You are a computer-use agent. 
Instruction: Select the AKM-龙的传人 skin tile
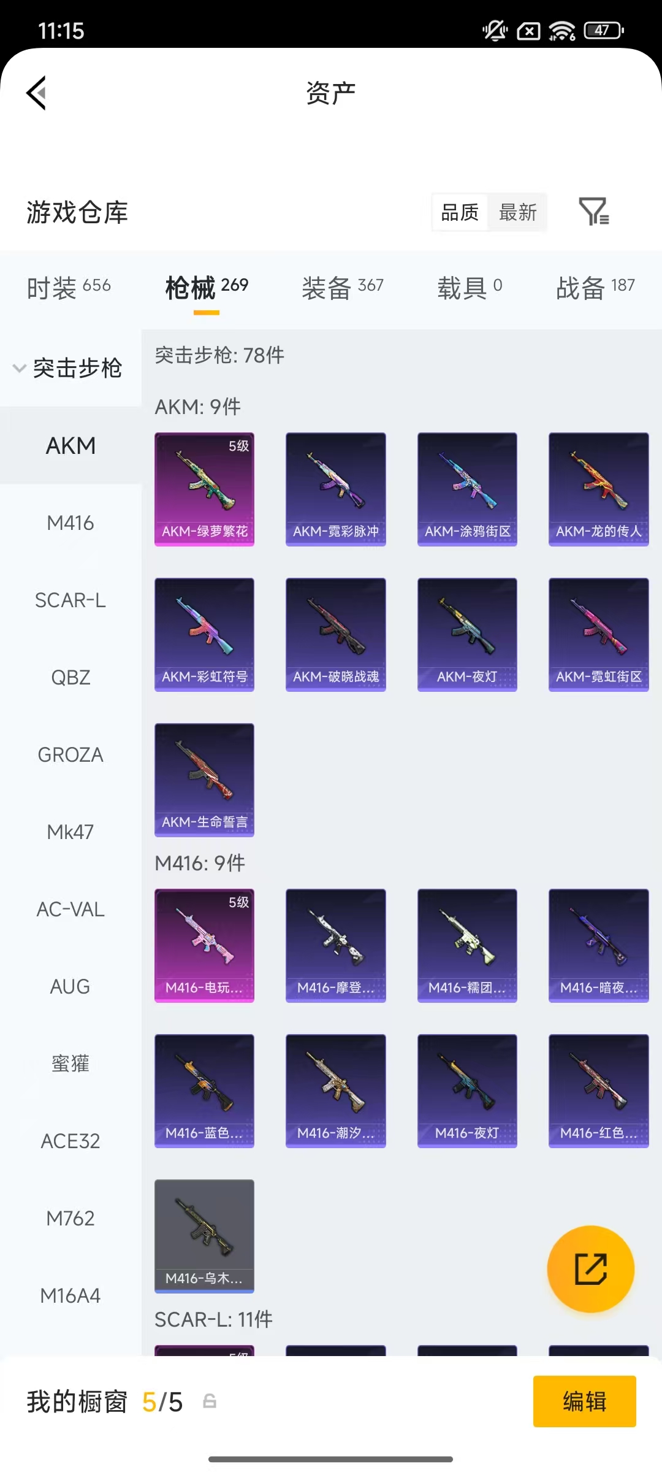pyautogui.click(x=599, y=489)
